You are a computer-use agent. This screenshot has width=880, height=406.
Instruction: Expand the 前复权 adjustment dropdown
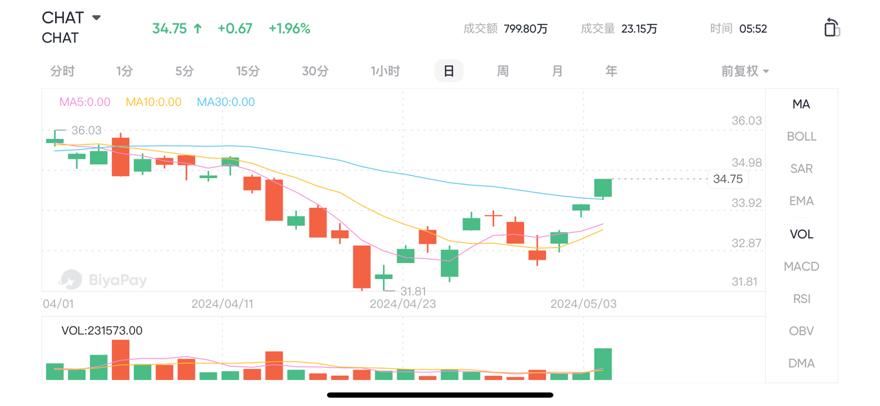click(745, 71)
